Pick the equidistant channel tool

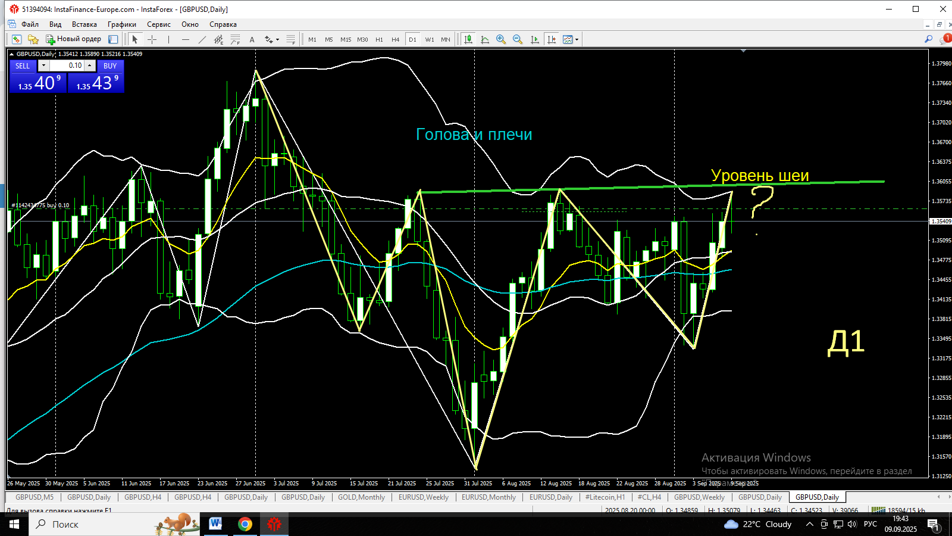point(218,39)
